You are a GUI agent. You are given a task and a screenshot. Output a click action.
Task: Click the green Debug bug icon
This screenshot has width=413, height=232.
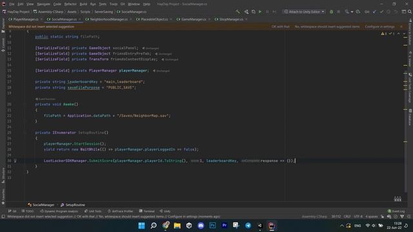[x=331, y=12]
